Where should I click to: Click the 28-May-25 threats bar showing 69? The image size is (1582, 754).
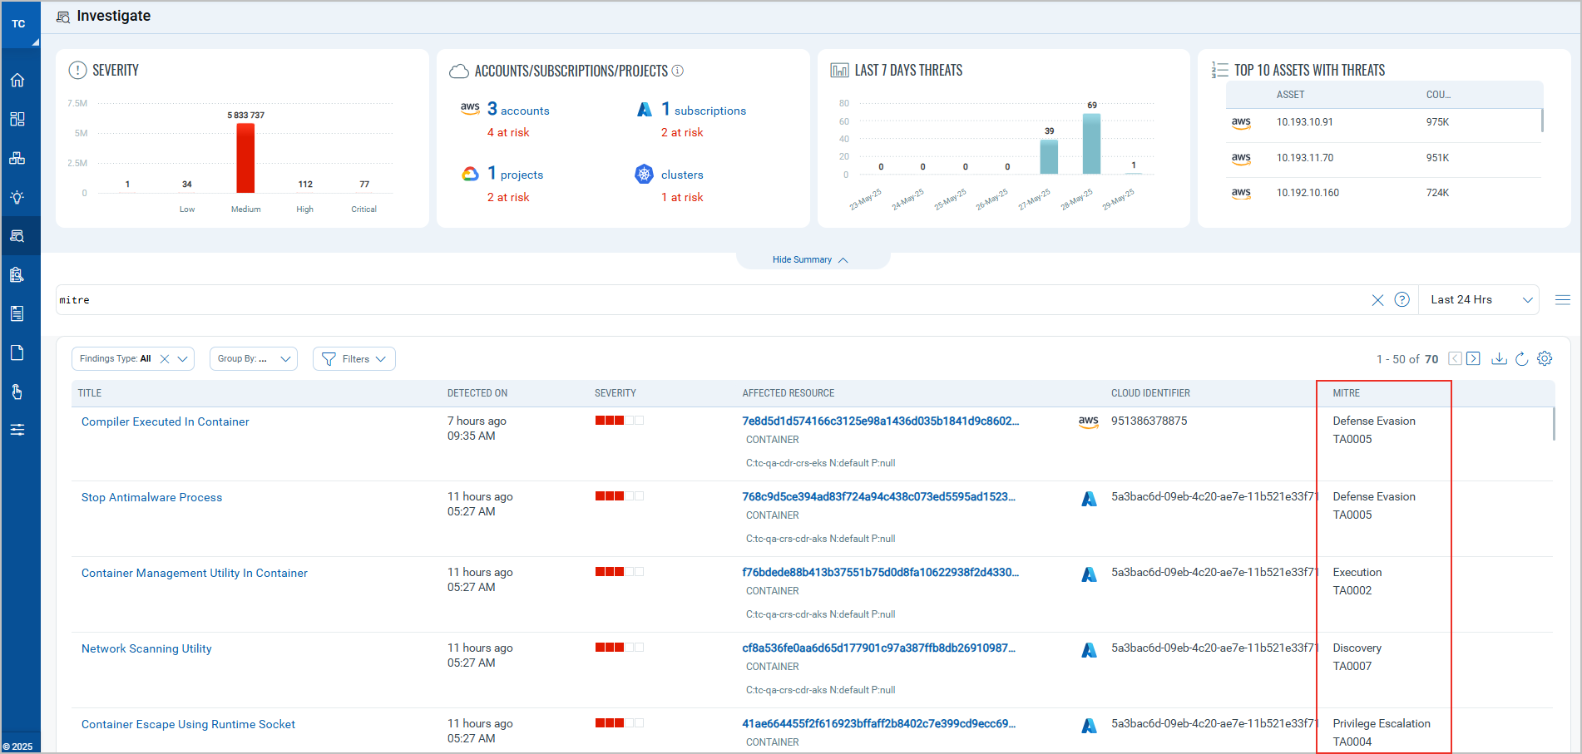[1092, 144]
